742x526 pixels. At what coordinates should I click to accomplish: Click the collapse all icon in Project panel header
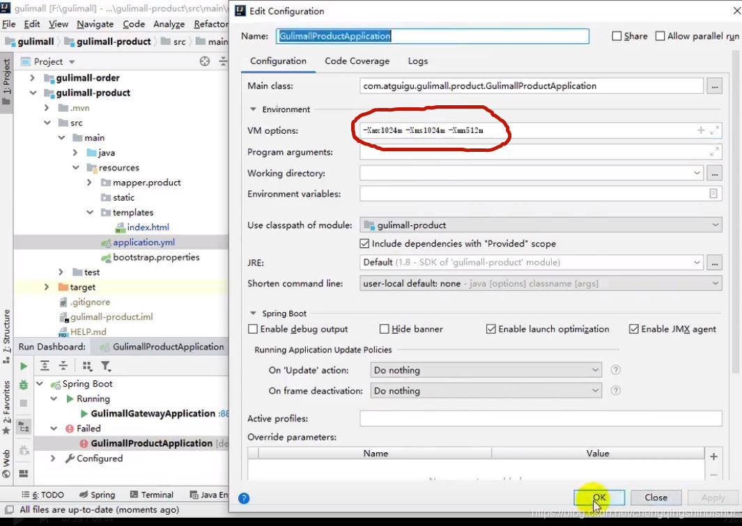tap(223, 61)
